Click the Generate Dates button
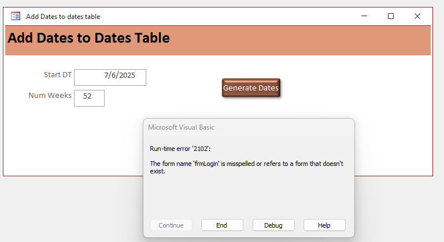 point(251,88)
